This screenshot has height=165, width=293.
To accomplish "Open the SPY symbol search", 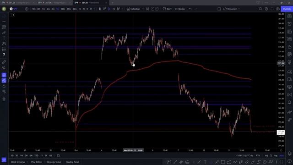I will [x=14, y=9].
